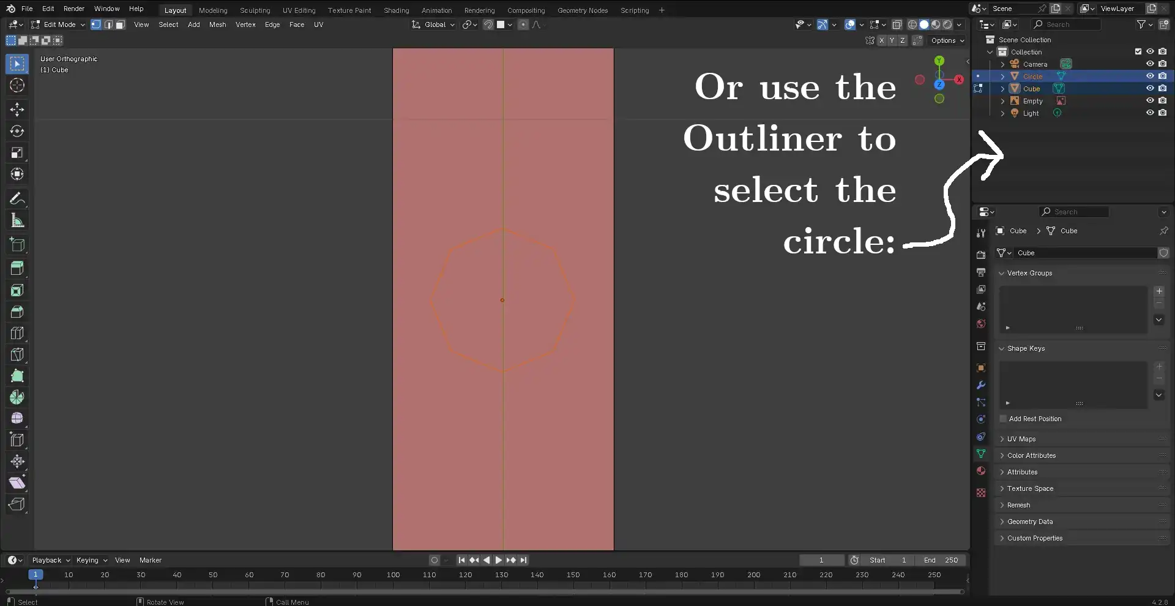Select the Knife tool
1175x606 pixels.
coord(17,354)
